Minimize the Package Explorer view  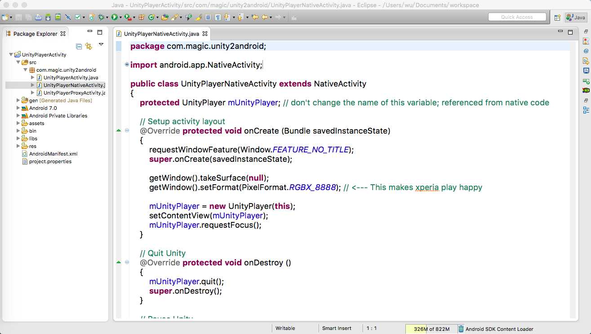coord(90,32)
